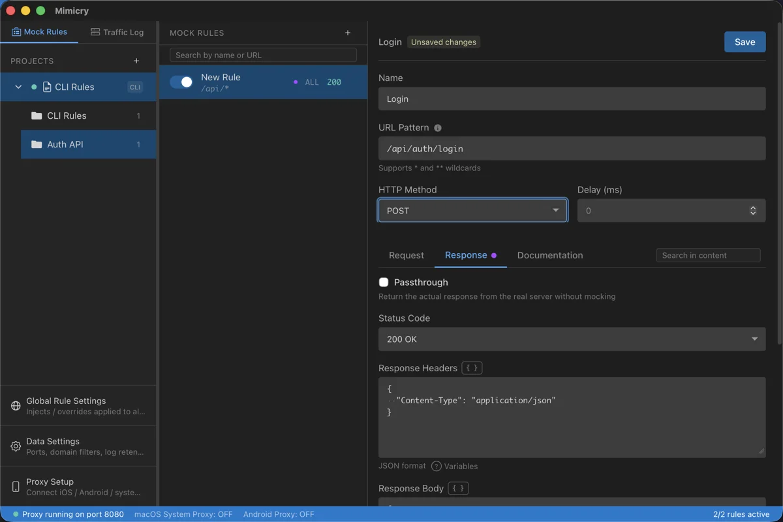Screen dimensions: 783x522
Task: Select the CLI Rules project row
Action: point(78,87)
